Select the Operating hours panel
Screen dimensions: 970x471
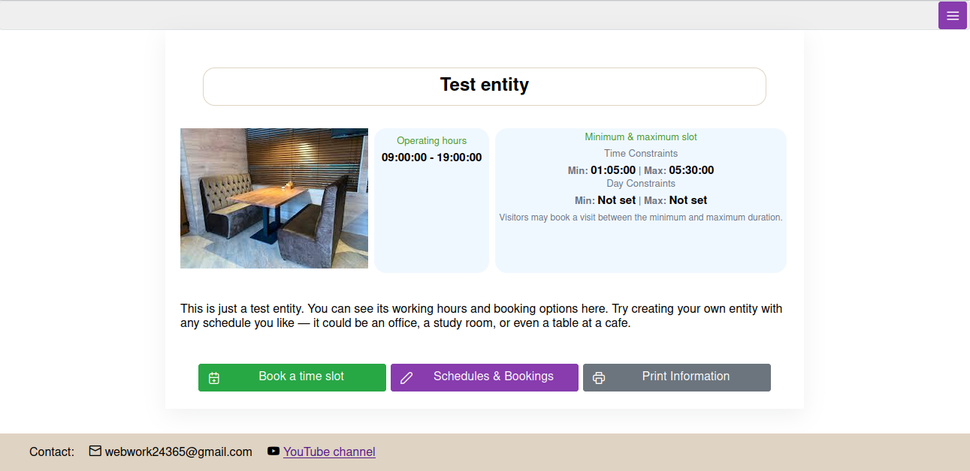(x=431, y=199)
